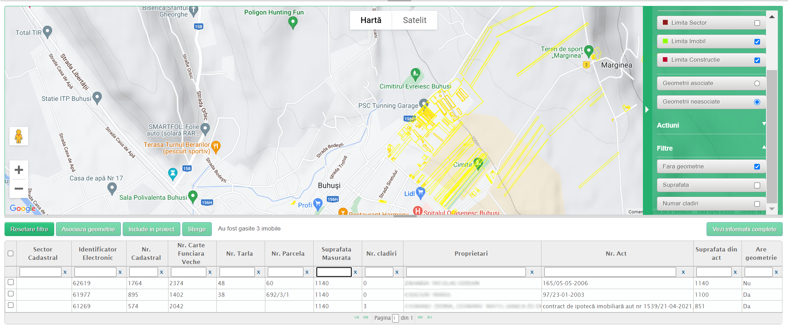
Task: Click the Terasa Turnul Berarilor restaurant marker
Action: 216,146
